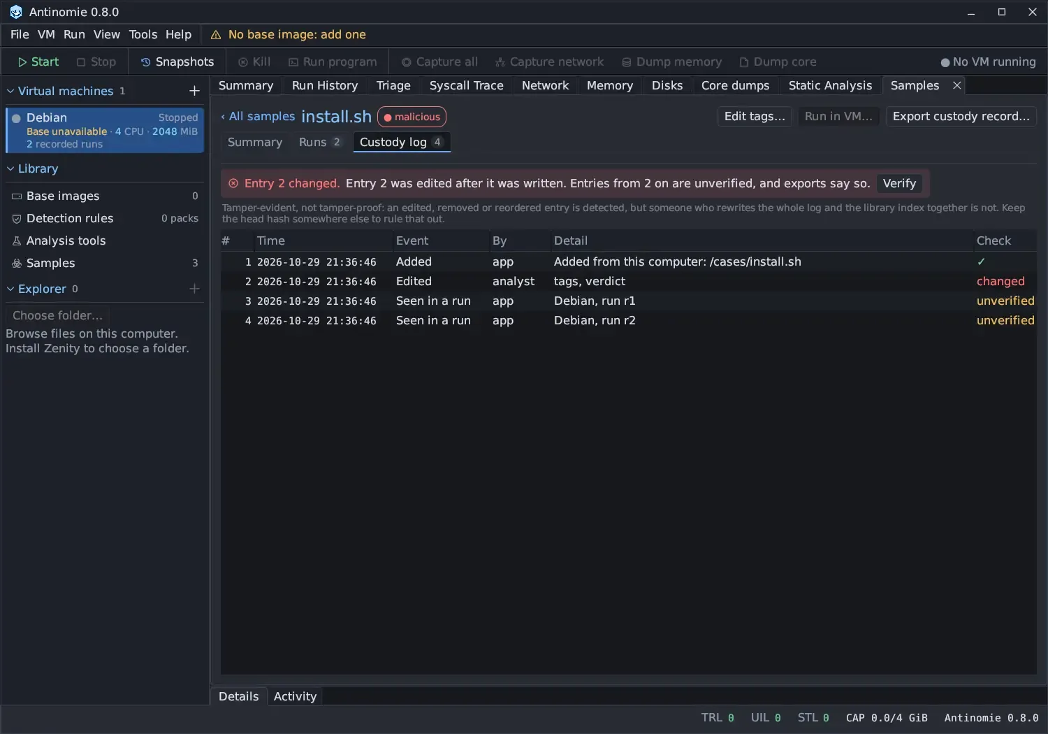1048x734 pixels.
Task: Click Export custody record... button
Action: coord(961,116)
